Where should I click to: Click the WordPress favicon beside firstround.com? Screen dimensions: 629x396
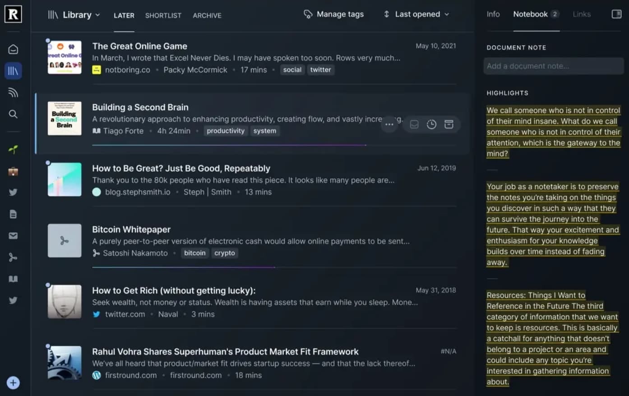(x=97, y=375)
